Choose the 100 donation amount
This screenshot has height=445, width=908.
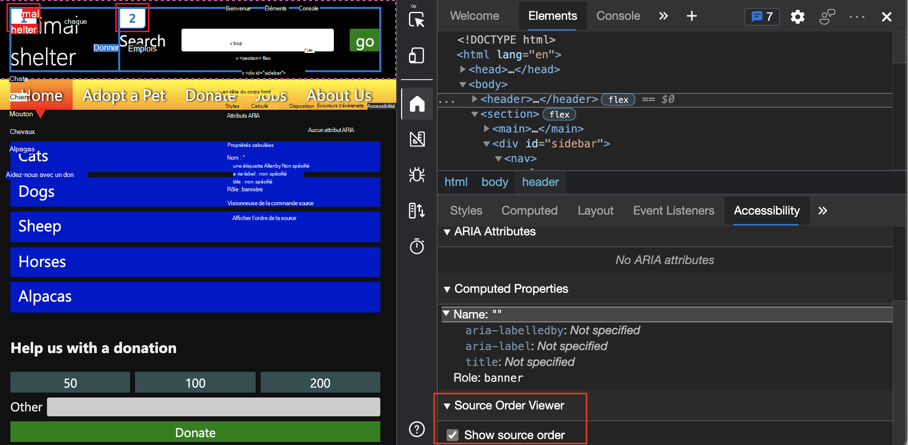195,383
